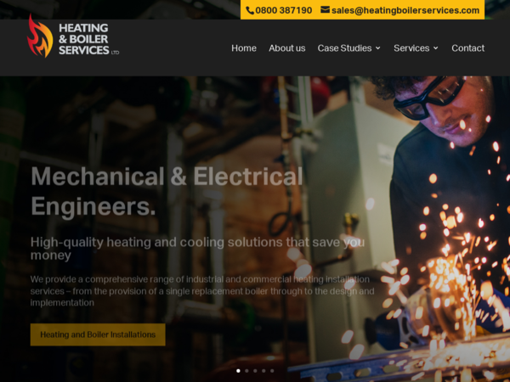Select the third slider dot

coord(255,371)
